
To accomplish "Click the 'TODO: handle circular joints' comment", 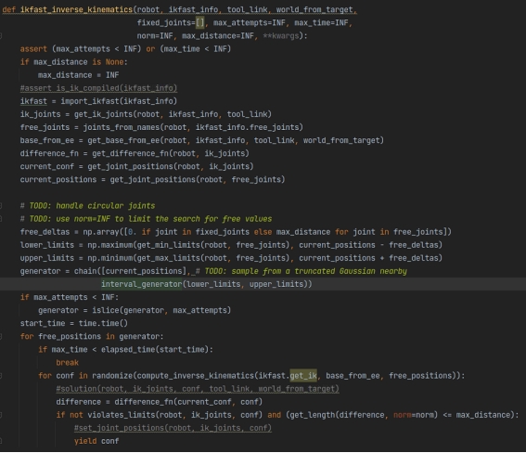I will click(92, 206).
